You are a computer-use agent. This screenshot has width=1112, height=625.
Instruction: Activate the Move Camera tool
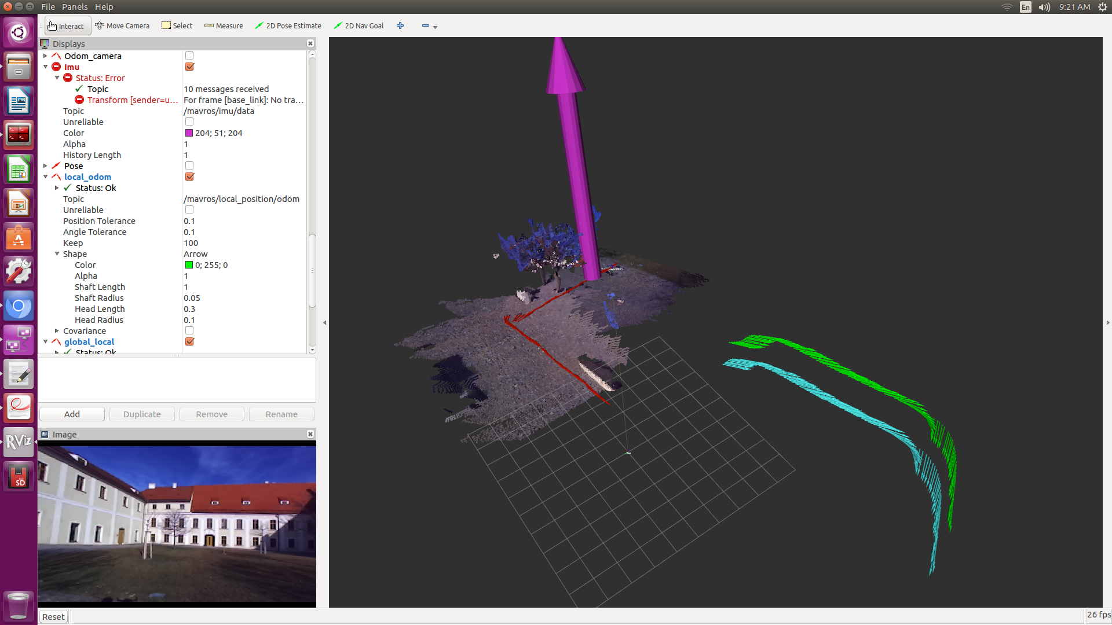point(122,26)
